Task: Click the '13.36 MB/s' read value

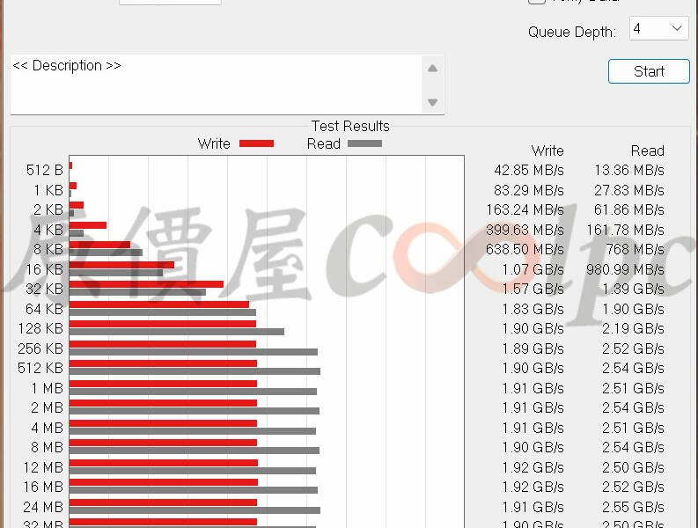Action: [629, 170]
